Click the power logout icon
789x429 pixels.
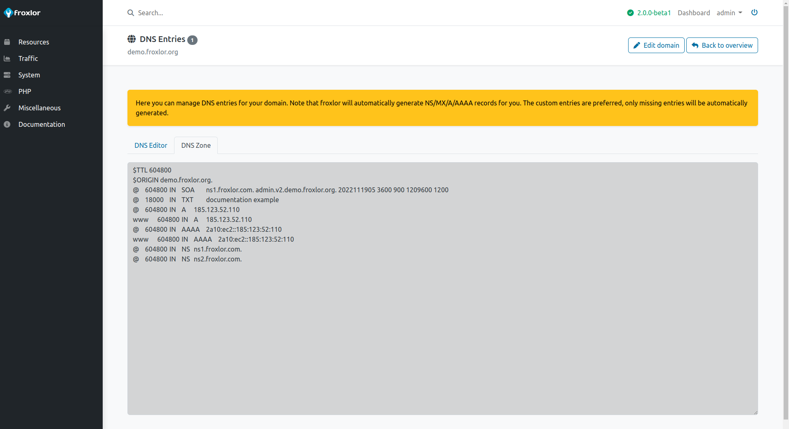click(x=754, y=12)
